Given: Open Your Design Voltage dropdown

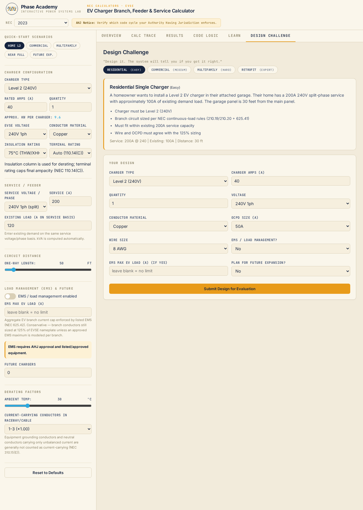Looking at the screenshot, I should coord(291,204).
